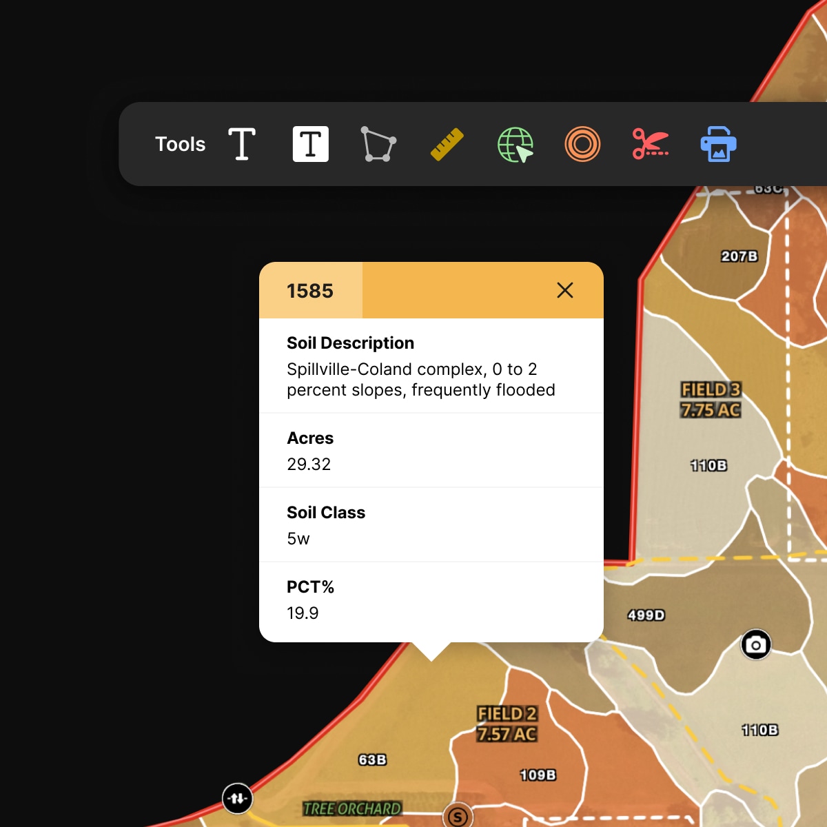The height and width of the screenshot is (827, 827).
Task: Click the TREE ORCHARD map label
Action: [352, 808]
